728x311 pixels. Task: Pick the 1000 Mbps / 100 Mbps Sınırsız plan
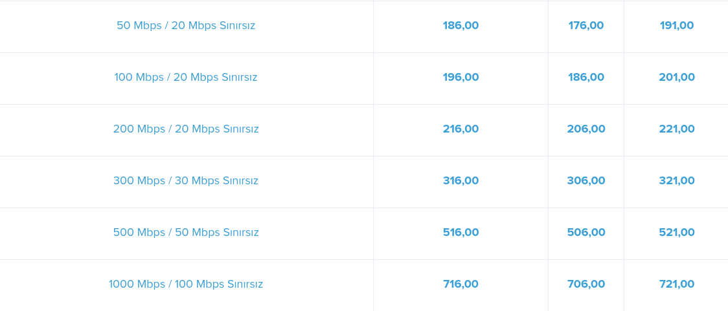pyautogui.click(x=186, y=284)
